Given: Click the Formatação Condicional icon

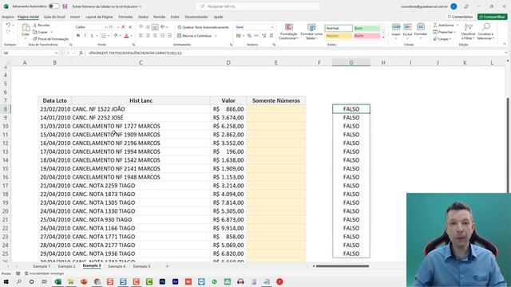Looking at the screenshot, I should (x=289, y=28).
